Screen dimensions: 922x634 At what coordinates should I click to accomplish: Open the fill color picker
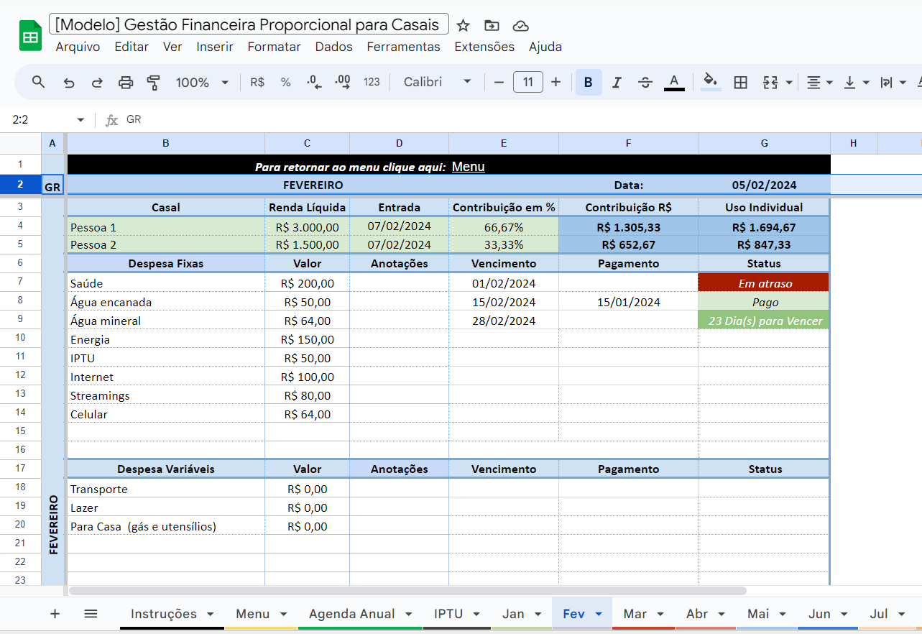pos(711,82)
